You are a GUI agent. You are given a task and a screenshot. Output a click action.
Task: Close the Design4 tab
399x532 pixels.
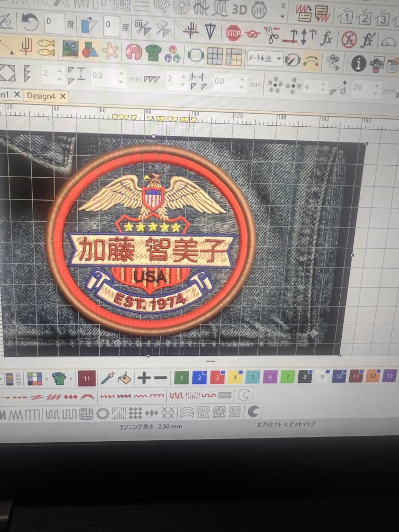[63, 96]
